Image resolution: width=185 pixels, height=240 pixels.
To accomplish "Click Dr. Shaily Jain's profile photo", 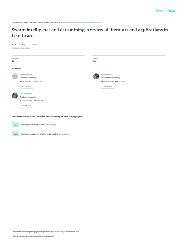I will pos(15,96).
